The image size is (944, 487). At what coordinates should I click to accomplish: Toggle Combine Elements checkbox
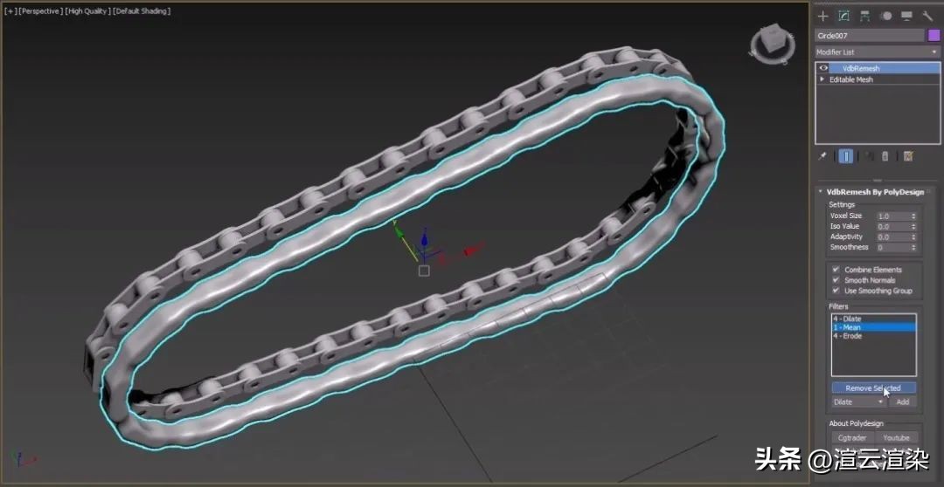tap(836, 270)
